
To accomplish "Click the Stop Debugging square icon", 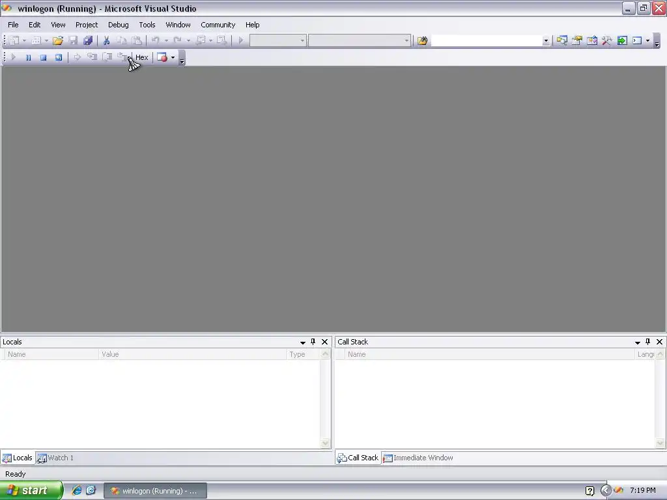I will click(43, 57).
